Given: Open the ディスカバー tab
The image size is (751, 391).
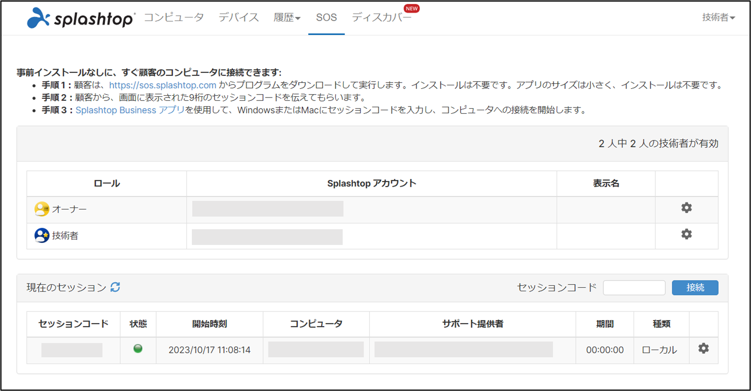Looking at the screenshot, I should coord(381,17).
